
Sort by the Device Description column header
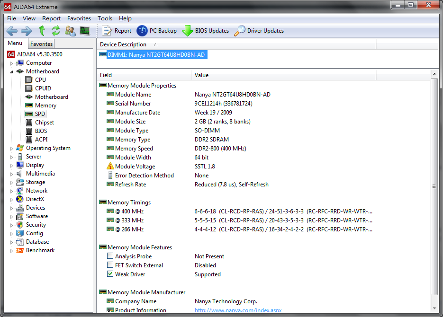click(x=236, y=44)
